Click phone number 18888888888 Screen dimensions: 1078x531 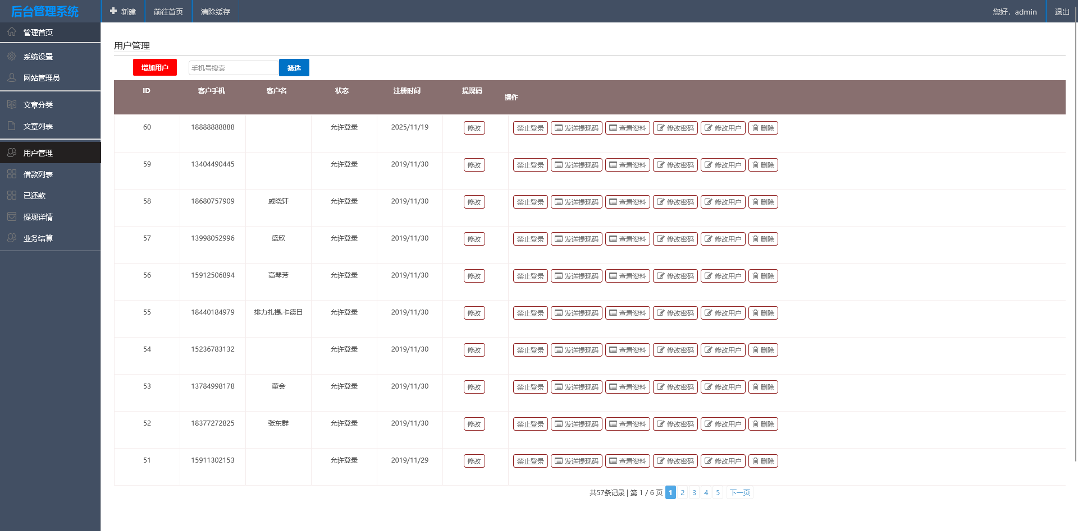click(x=213, y=127)
